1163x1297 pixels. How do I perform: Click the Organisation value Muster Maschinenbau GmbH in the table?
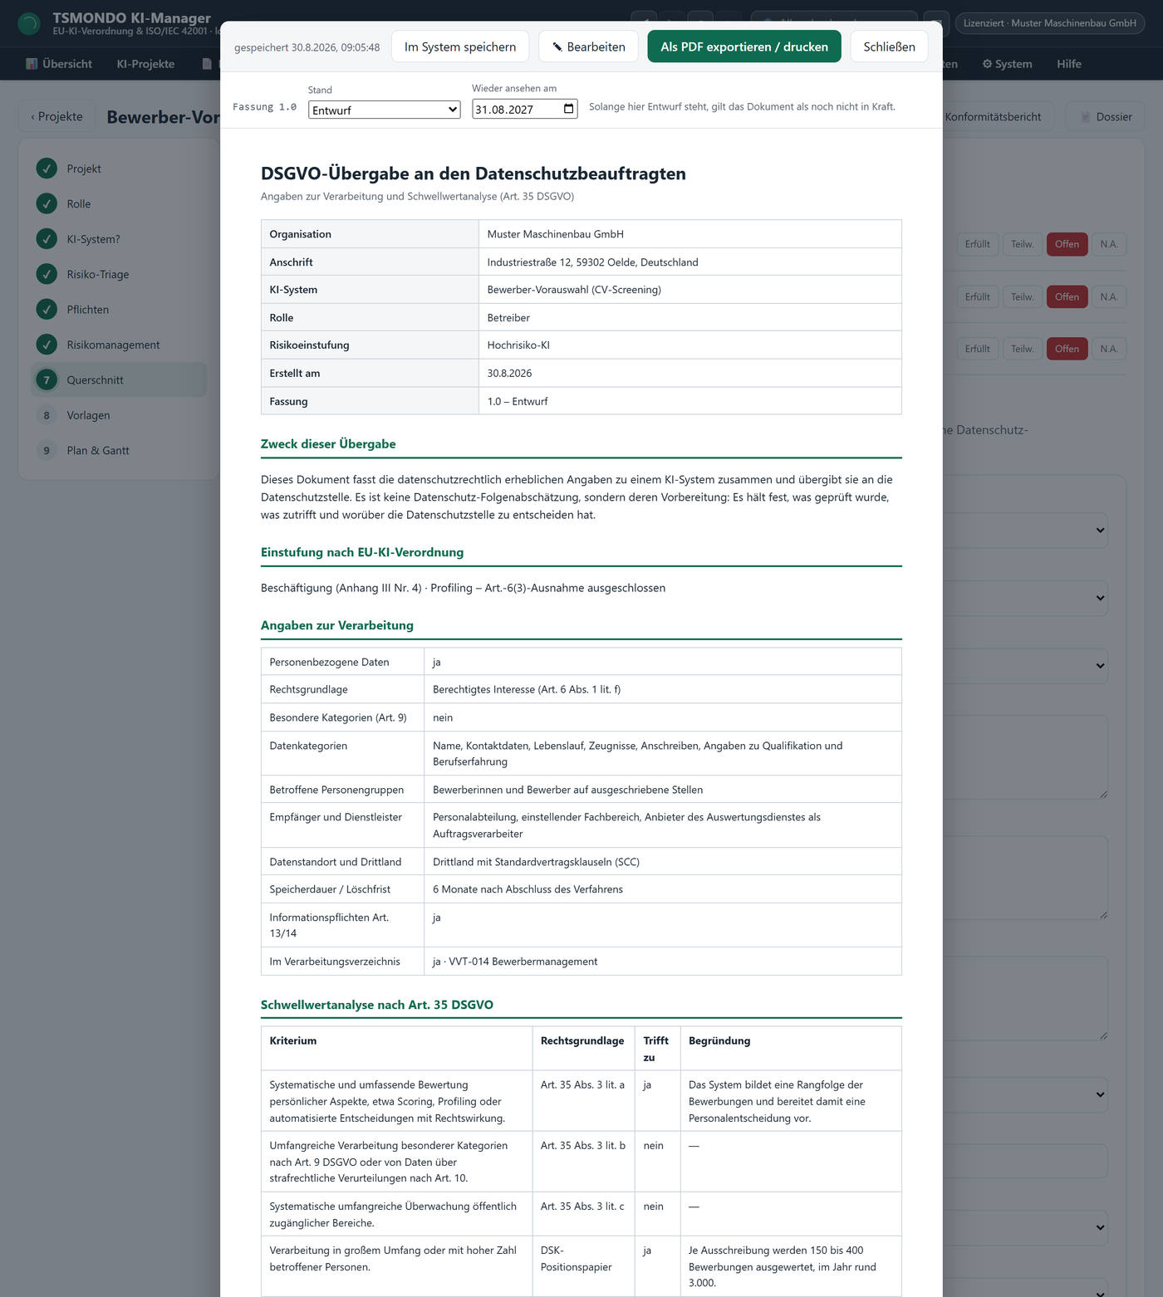coord(555,234)
